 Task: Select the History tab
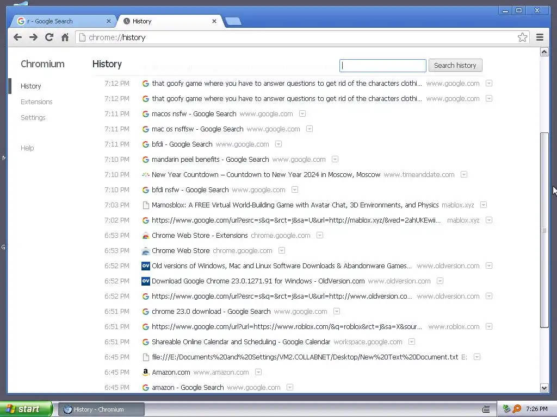[170, 21]
